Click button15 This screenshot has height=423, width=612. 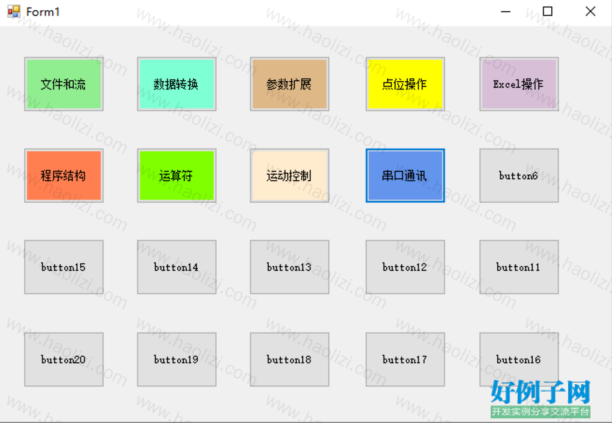[64, 267]
